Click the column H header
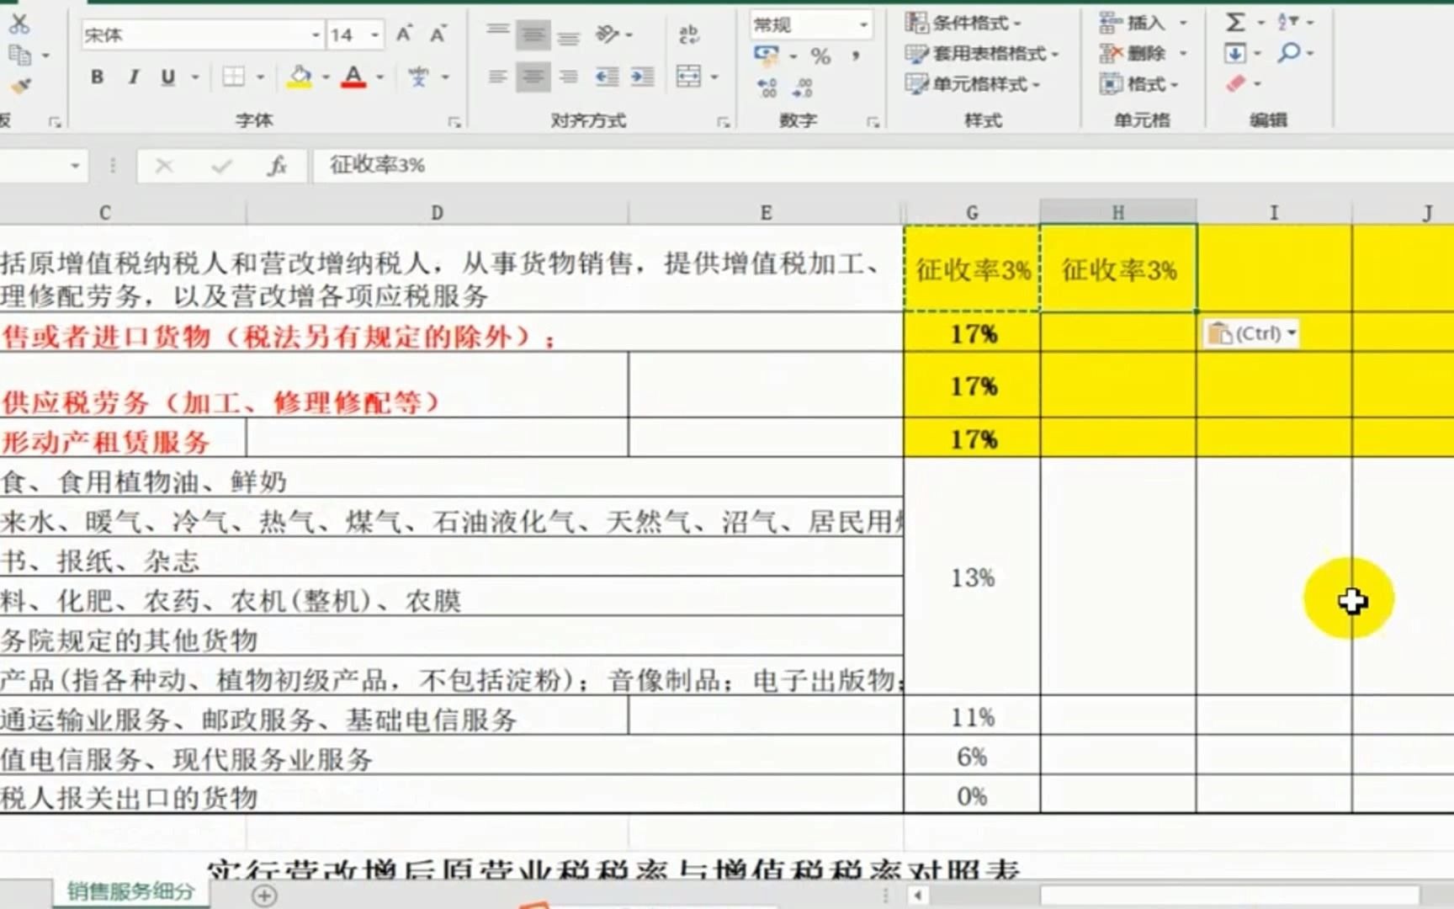 tap(1117, 212)
